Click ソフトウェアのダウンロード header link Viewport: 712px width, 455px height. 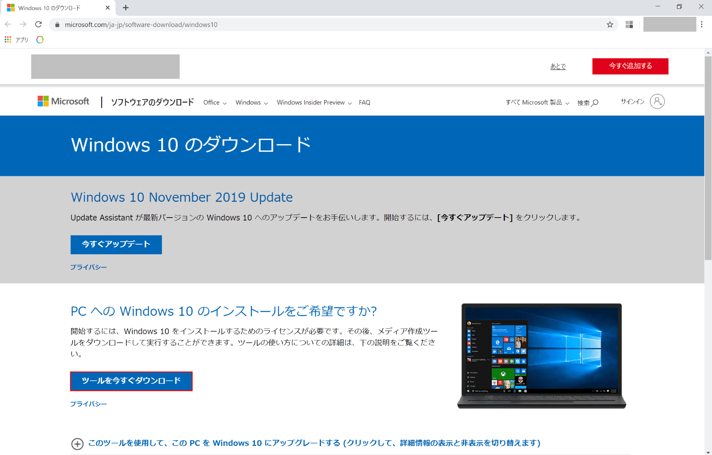click(x=152, y=102)
